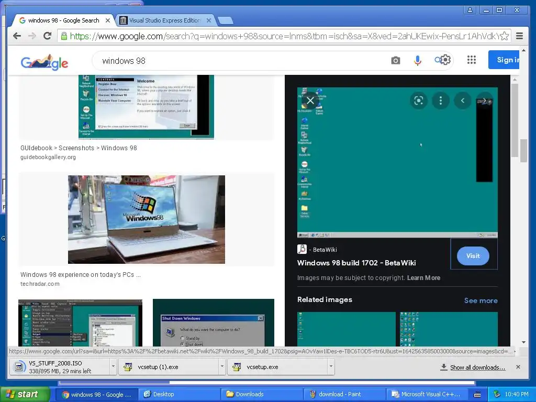The width and height of the screenshot is (536, 402).
Task: Go to next image in preview
Action: click(x=485, y=100)
